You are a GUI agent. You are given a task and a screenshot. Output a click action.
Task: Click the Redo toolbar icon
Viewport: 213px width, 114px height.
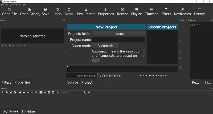click(69, 12)
